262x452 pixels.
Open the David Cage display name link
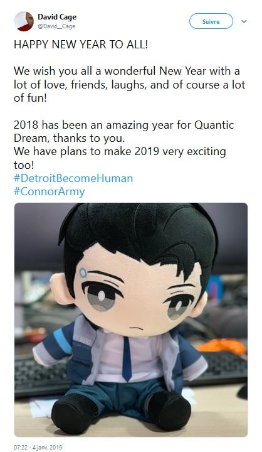(57, 17)
